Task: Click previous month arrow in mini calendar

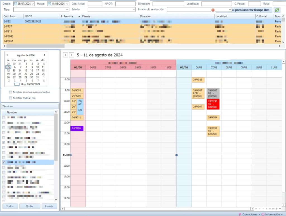Action: (7, 55)
